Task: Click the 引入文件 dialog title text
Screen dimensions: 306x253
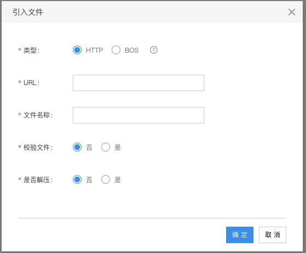Action: pyautogui.click(x=28, y=12)
